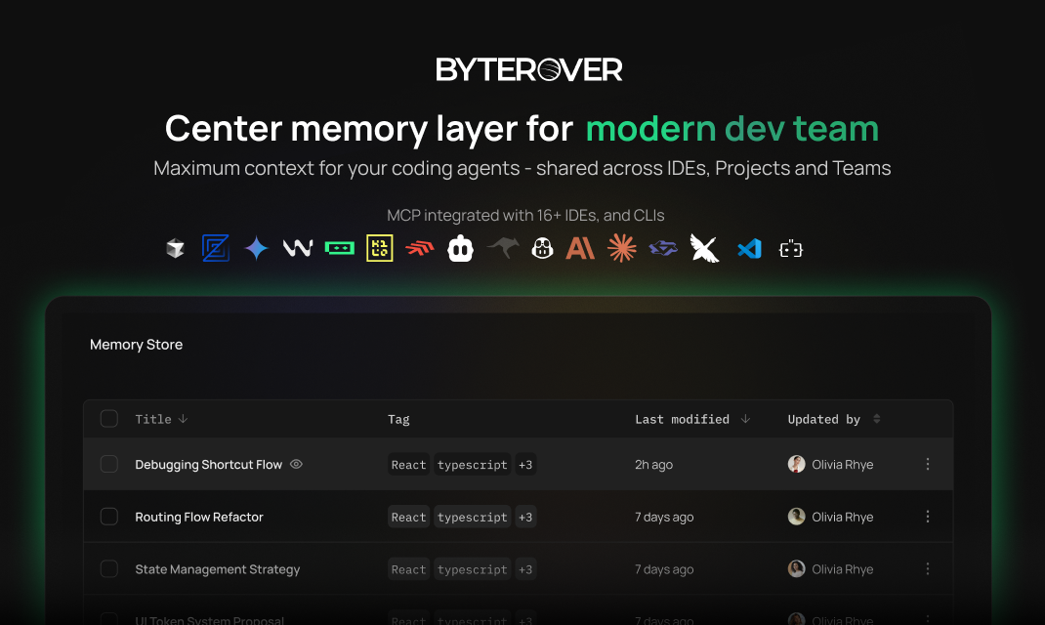Click the Windsurf logo icon

(297, 248)
